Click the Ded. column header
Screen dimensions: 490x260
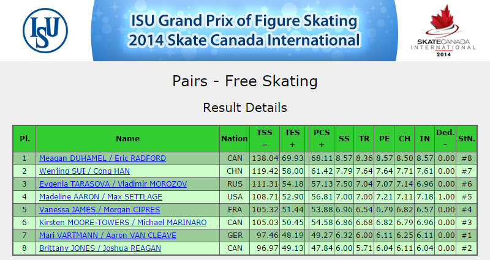click(445, 139)
